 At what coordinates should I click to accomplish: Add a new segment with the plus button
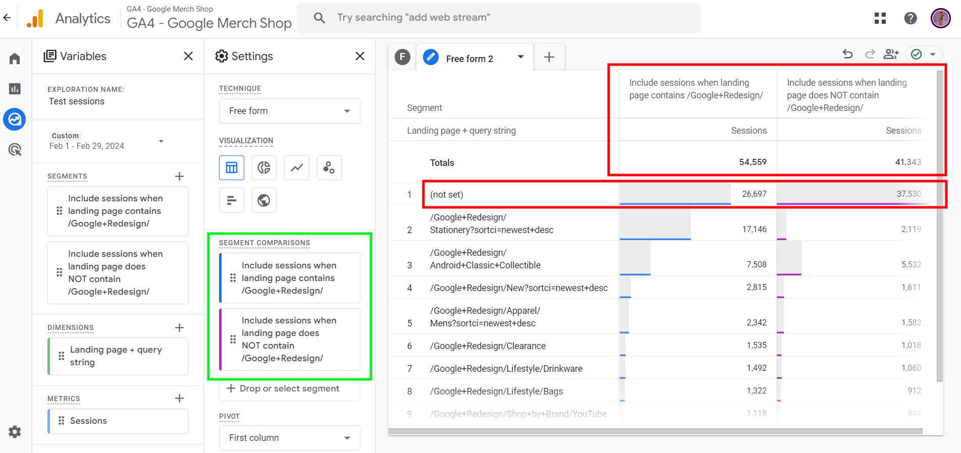[x=179, y=177]
